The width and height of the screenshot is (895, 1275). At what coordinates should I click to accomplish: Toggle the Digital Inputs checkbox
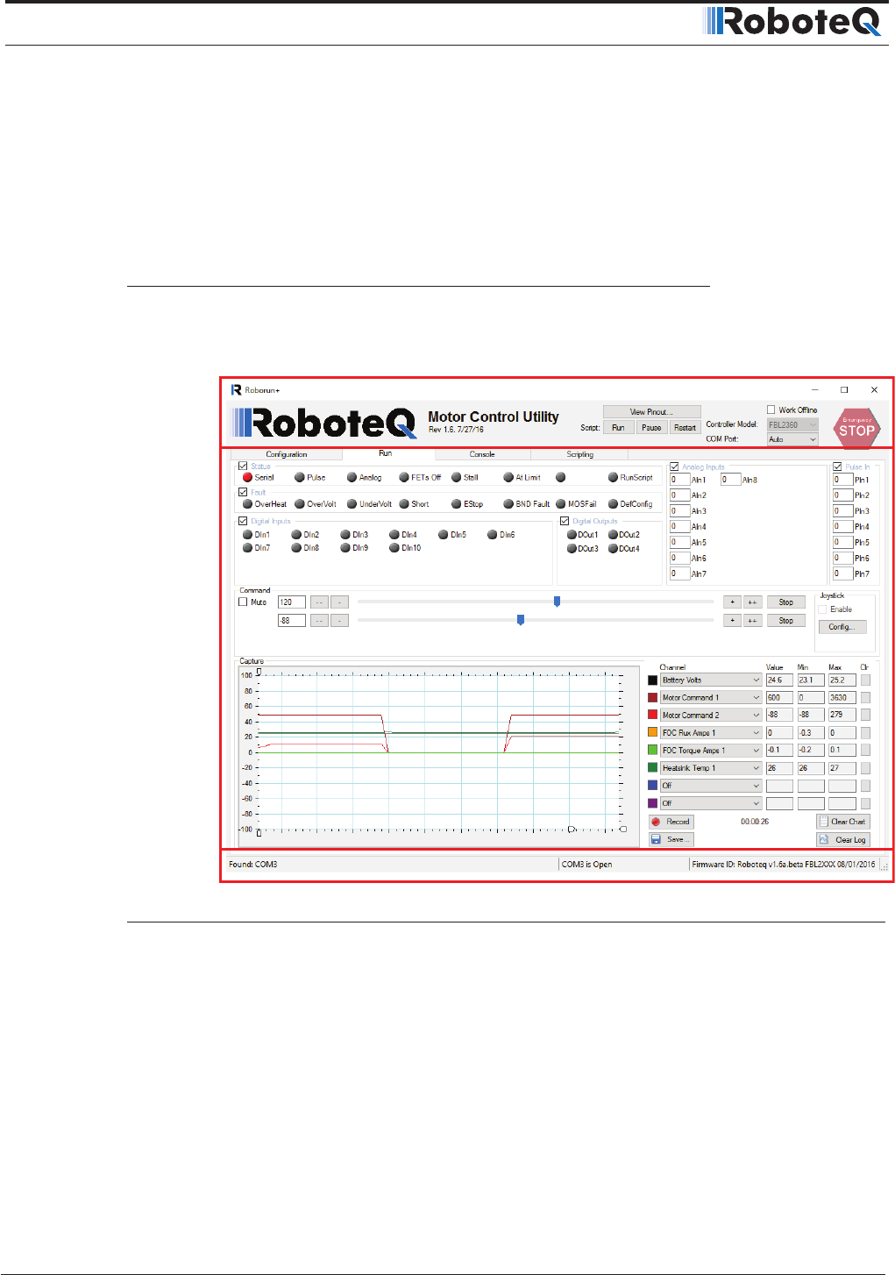(243, 521)
